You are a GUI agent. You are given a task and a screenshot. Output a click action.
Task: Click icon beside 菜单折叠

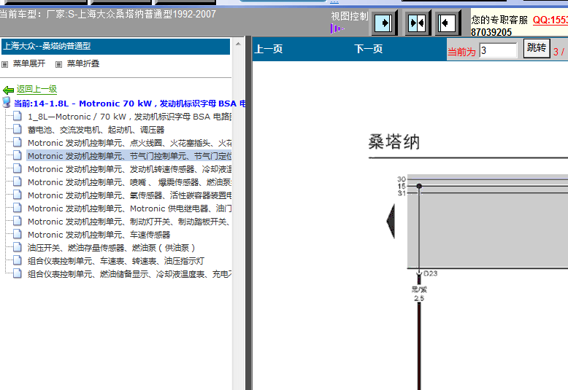pyautogui.click(x=58, y=64)
